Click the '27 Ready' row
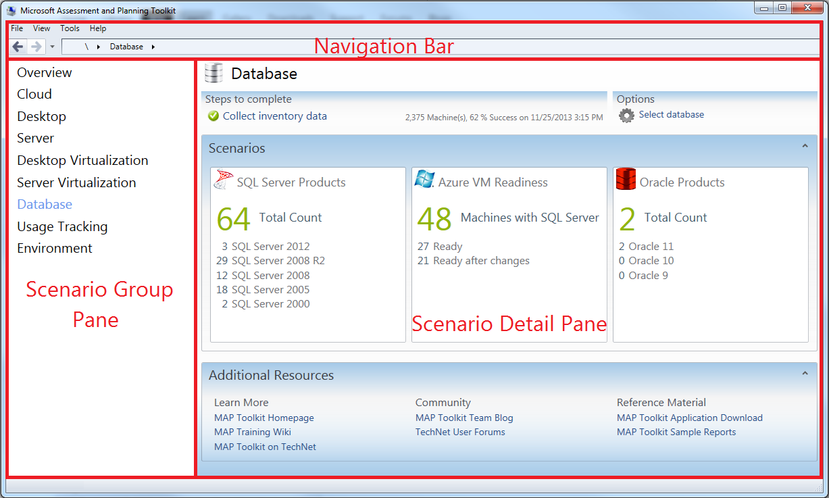The height and width of the screenshot is (498, 829). pos(440,247)
